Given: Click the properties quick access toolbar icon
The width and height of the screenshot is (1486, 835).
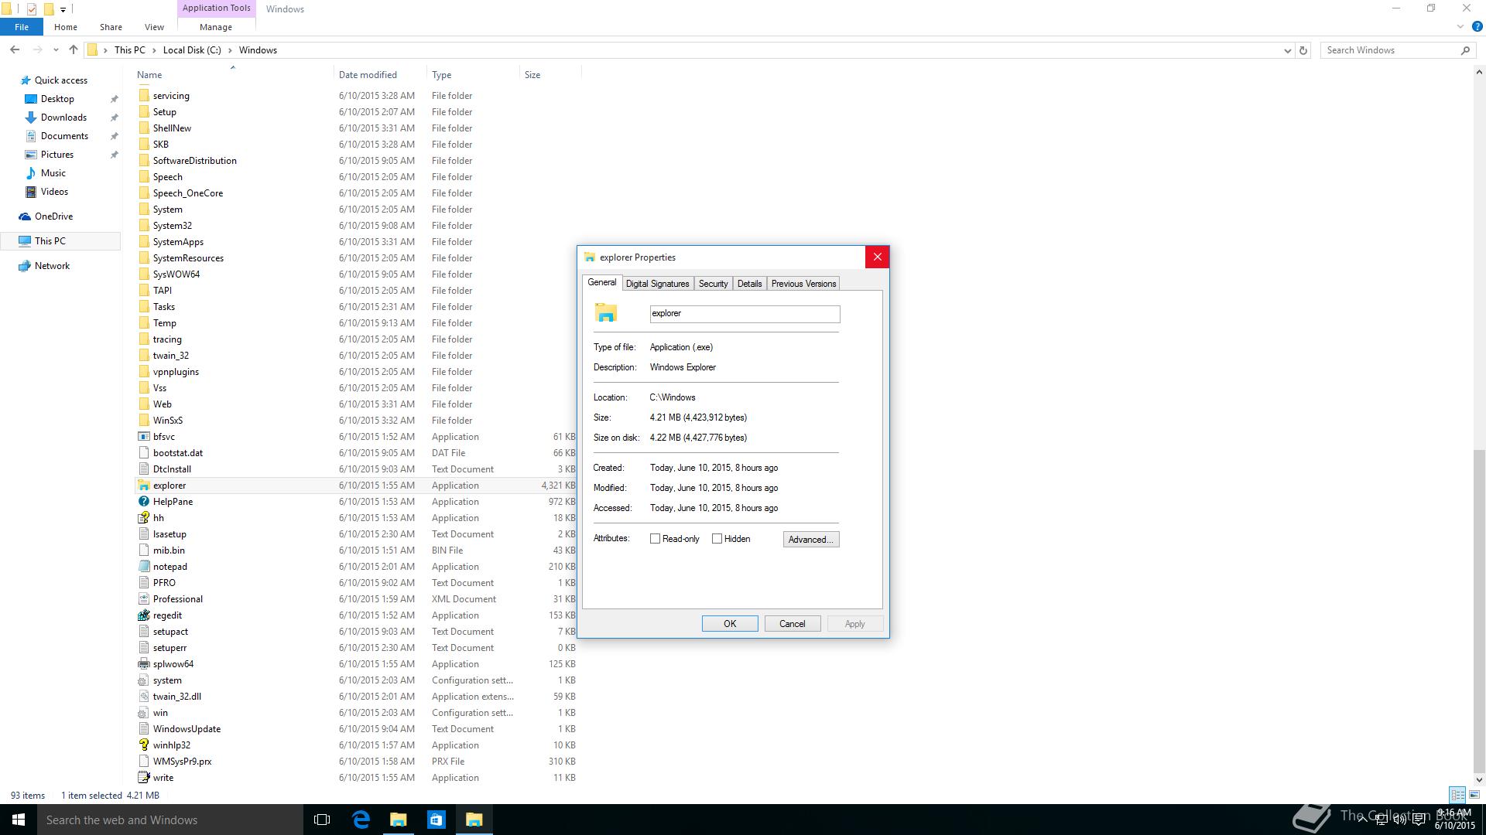Looking at the screenshot, I should [x=32, y=9].
